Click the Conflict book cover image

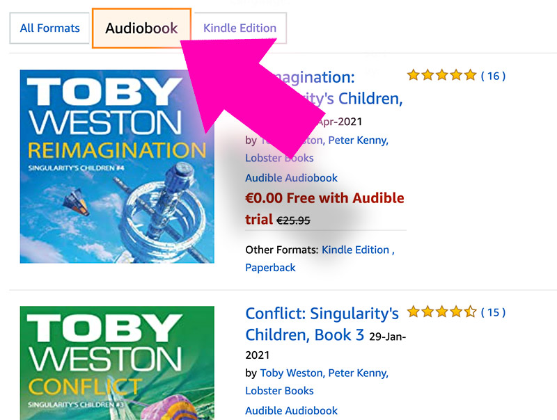(118, 362)
